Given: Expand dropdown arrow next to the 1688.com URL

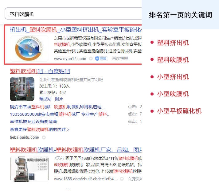Looking at the screenshot, I should tap(122, 179).
